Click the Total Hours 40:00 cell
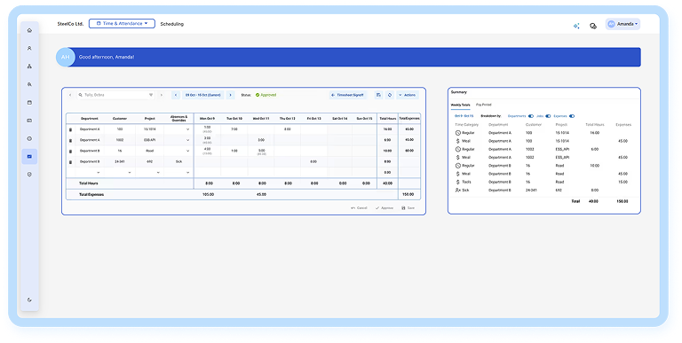The image size is (682, 343). (x=387, y=183)
